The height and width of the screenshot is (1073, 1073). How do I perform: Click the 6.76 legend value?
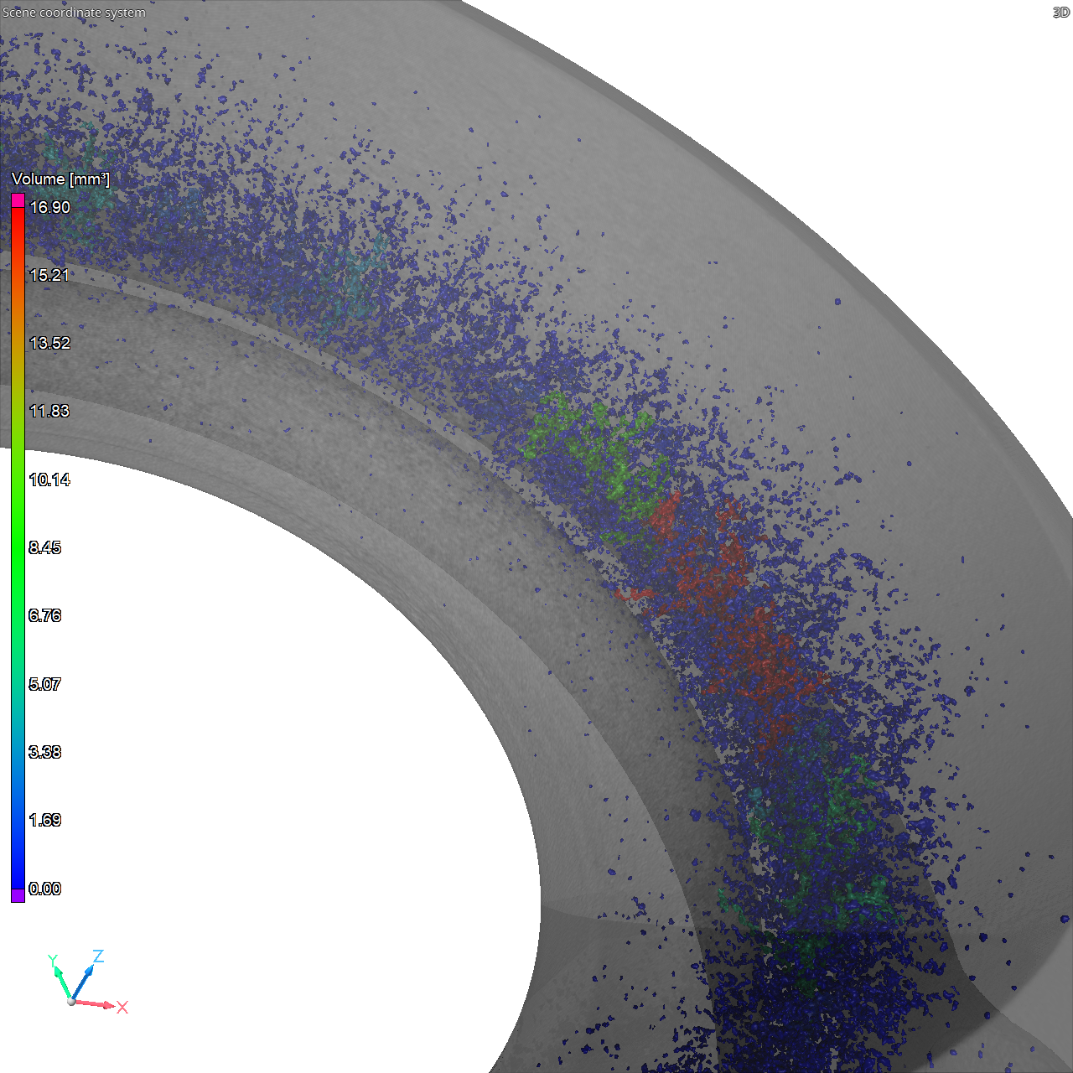tap(45, 615)
